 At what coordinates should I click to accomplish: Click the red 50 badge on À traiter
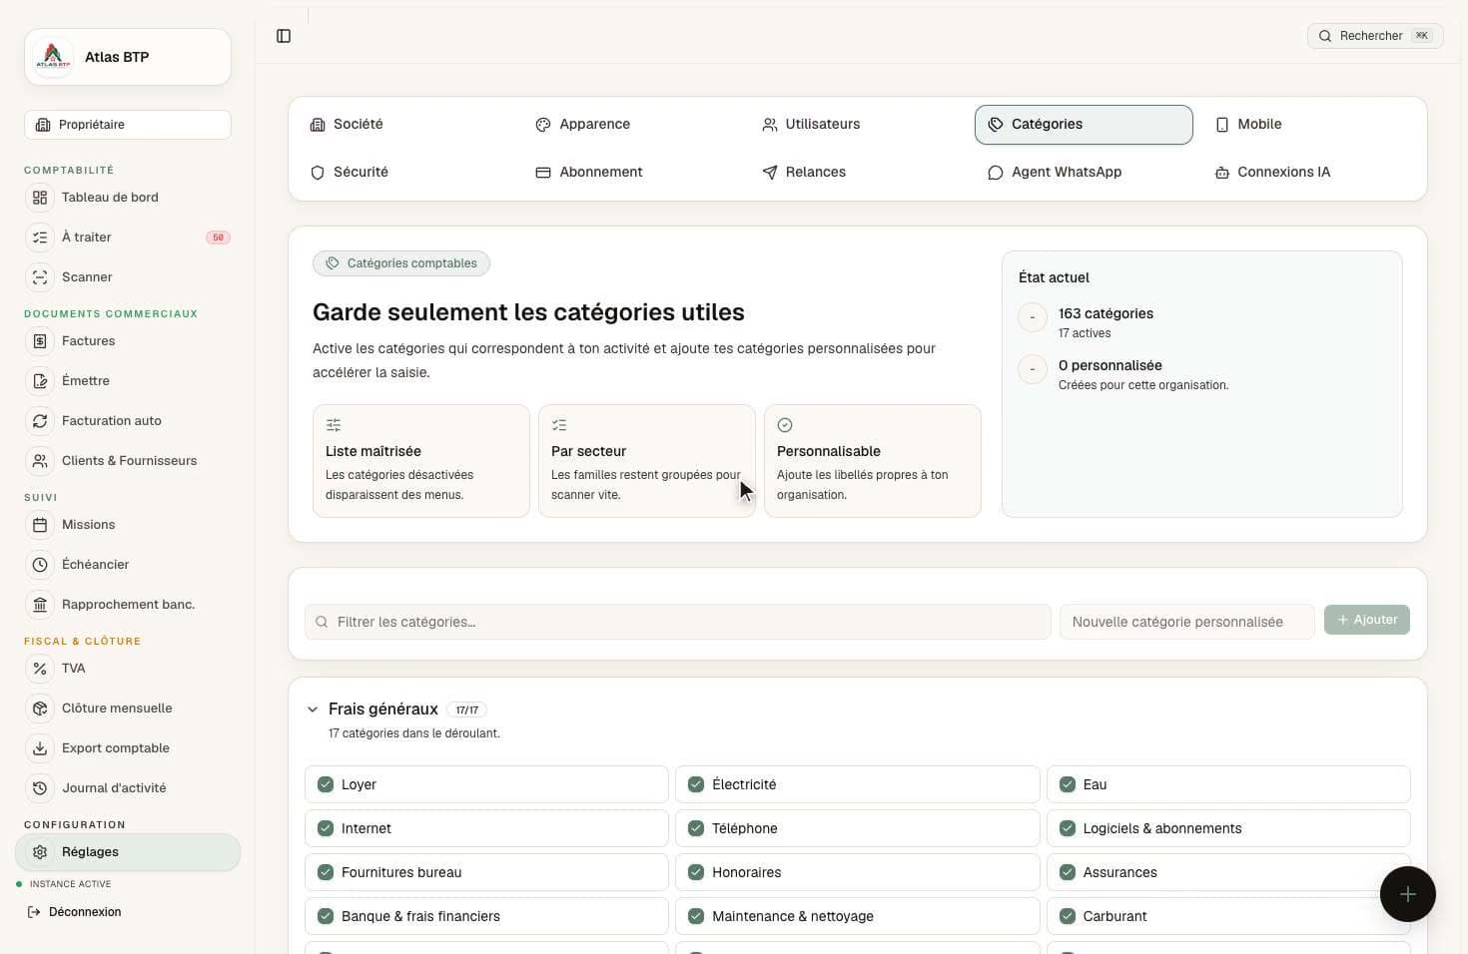click(x=218, y=238)
